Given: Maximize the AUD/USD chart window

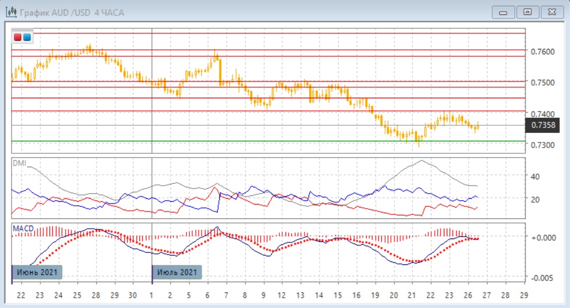Looking at the screenshot, I should coord(527,12).
